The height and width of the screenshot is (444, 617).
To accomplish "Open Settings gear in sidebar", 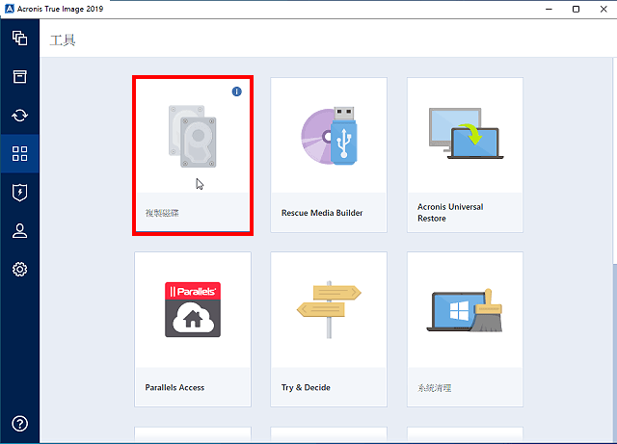I will [x=19, y=269].
